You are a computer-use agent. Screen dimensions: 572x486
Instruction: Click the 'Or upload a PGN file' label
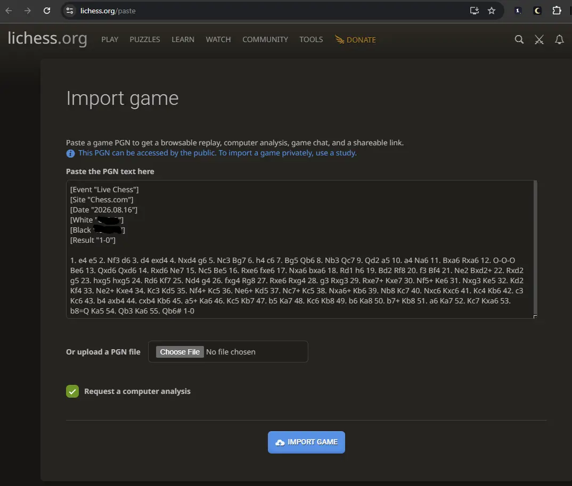click(103, 352)
